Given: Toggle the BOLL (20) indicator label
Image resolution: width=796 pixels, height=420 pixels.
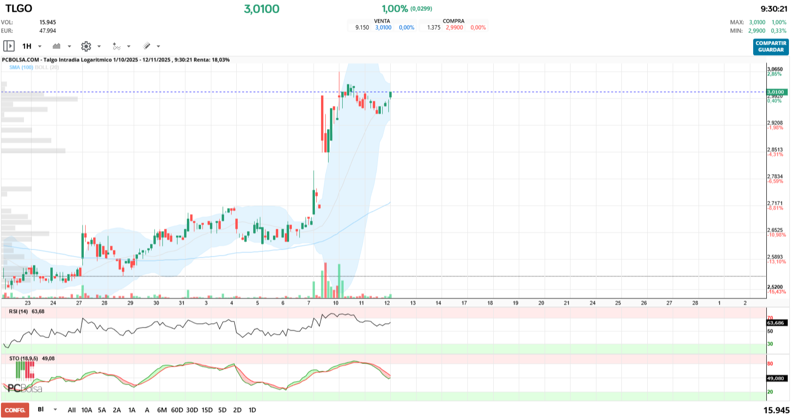Looking at the screenshot, I should coord(47,67).
